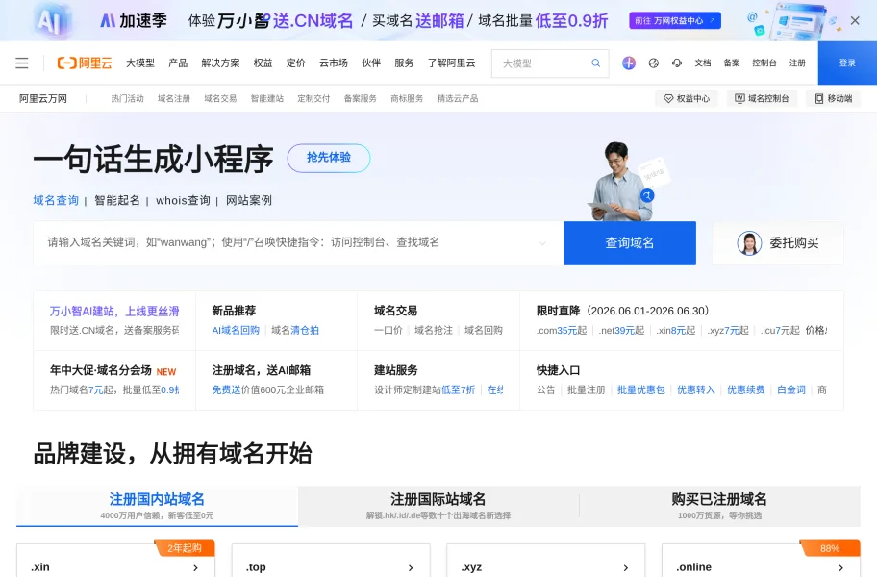Click 阿里云万网 link
Image resolution: width=877 pixels, height=577 pixels.
pyautogui.click(x=43, y=98)
